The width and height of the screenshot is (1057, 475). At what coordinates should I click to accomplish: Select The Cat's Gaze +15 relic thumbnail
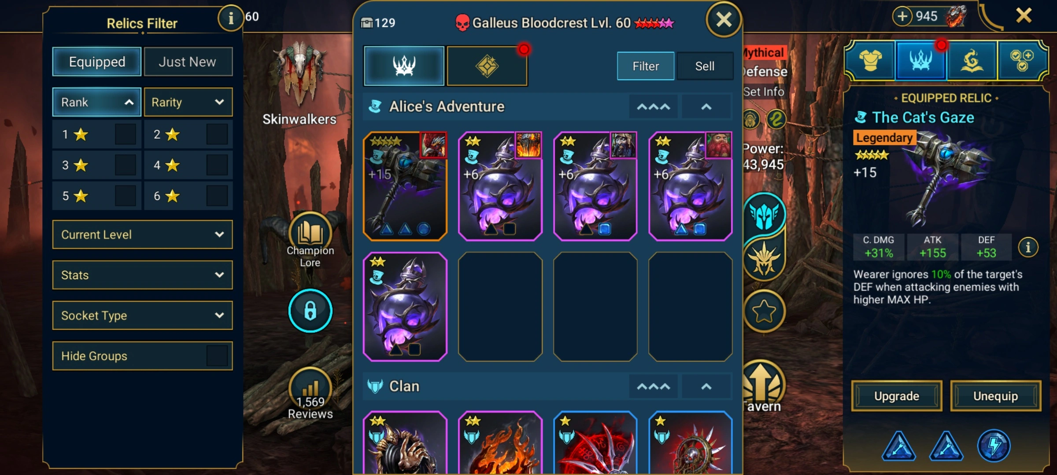(405, 186)
